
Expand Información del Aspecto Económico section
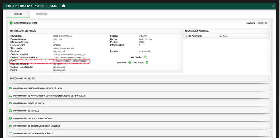(x=139, y=118)
